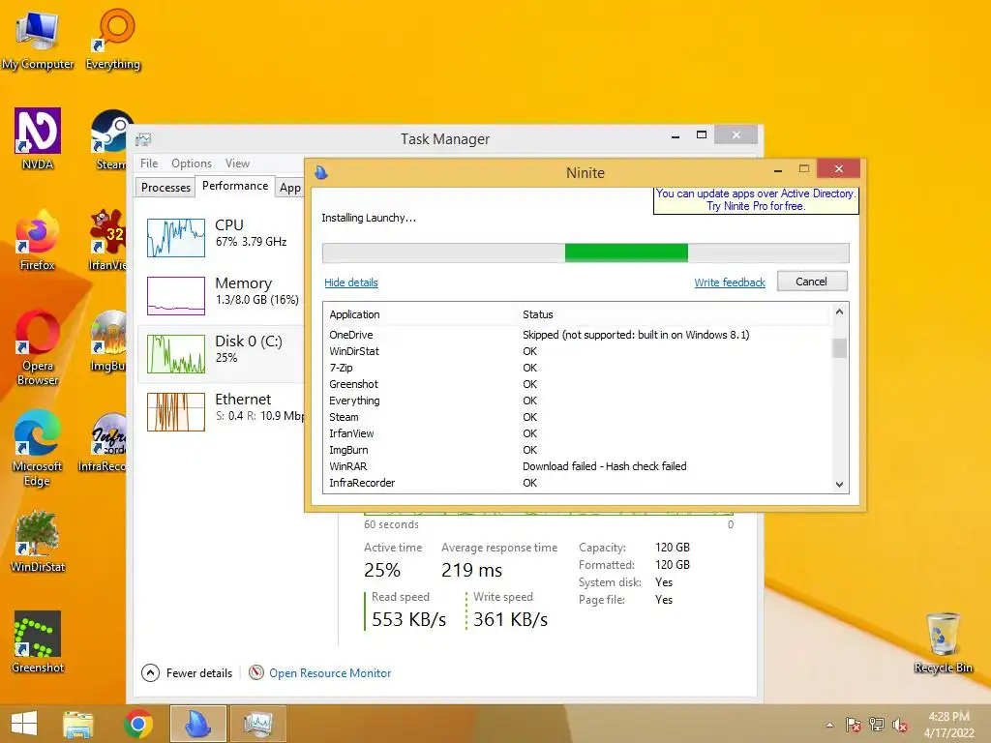Open File Explorer from the taskbar
This screenshot has width=991, height=743.
[x=78, y=724]
